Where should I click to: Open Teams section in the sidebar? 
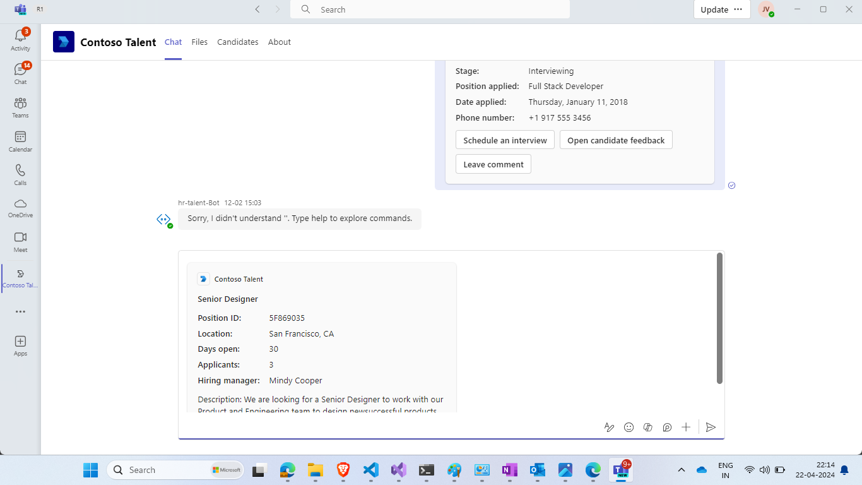point(20,107)
